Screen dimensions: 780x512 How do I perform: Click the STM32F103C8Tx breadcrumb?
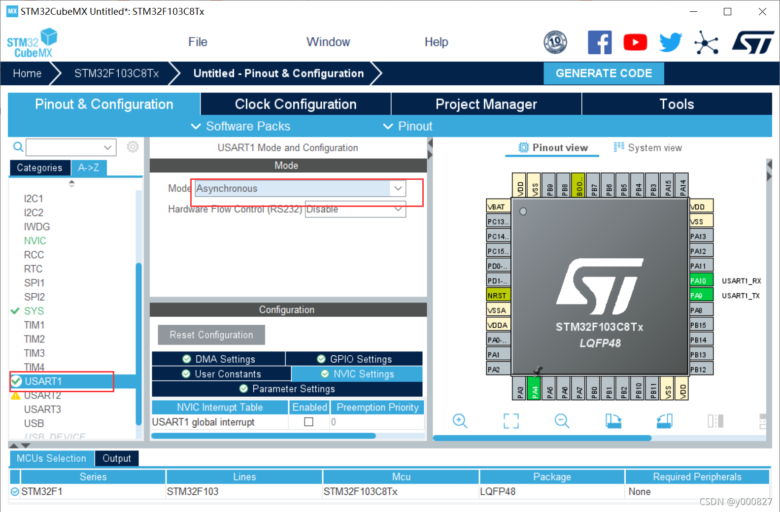(117, 73)
